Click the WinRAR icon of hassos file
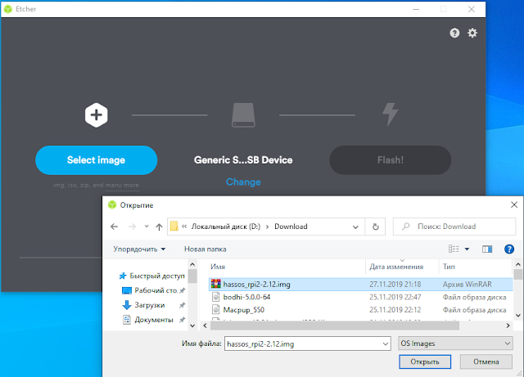This screenshot has height=377, width=524. [x=216, y=284]
